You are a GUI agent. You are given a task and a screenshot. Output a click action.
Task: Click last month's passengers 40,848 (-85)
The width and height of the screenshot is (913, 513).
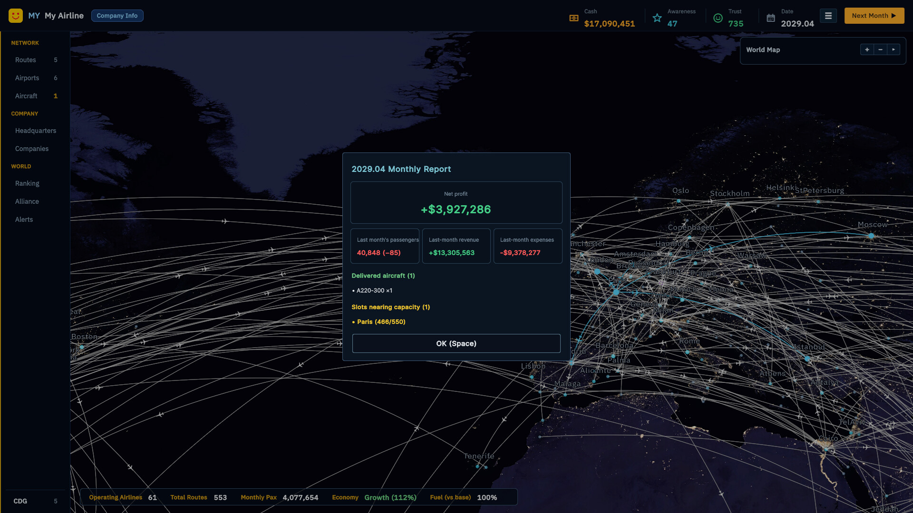pyautogui.click(x=379, y=253)
